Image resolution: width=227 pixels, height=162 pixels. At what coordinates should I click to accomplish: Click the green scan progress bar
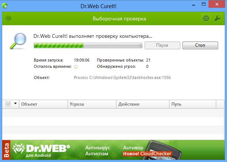[x=88, y=45]
